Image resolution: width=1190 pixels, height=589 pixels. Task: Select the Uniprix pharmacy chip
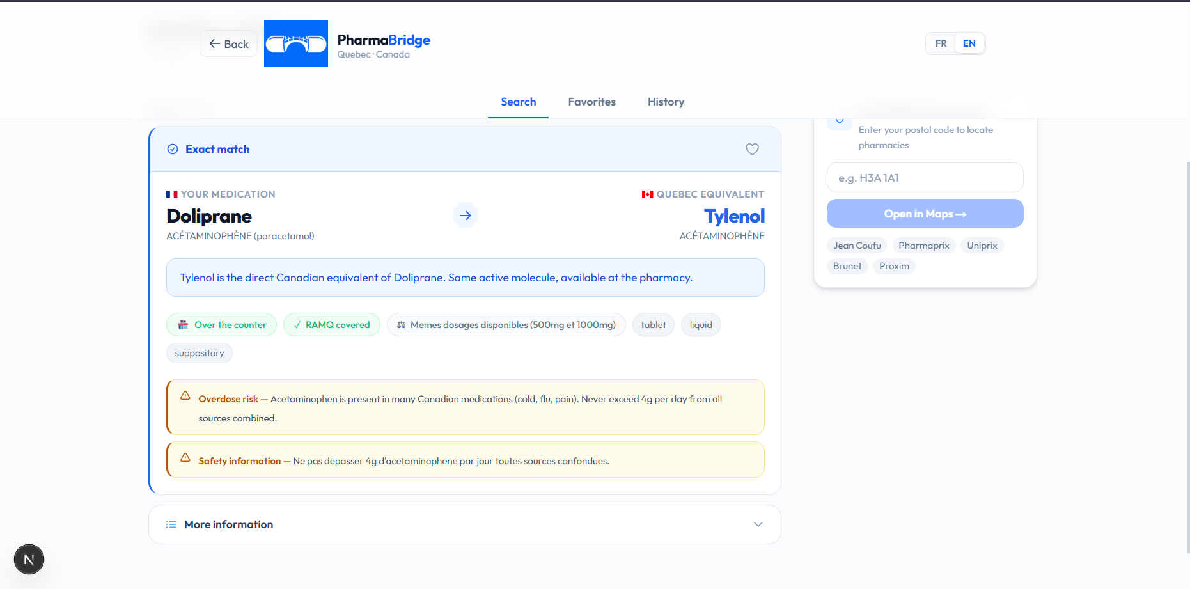click(982, 246)
